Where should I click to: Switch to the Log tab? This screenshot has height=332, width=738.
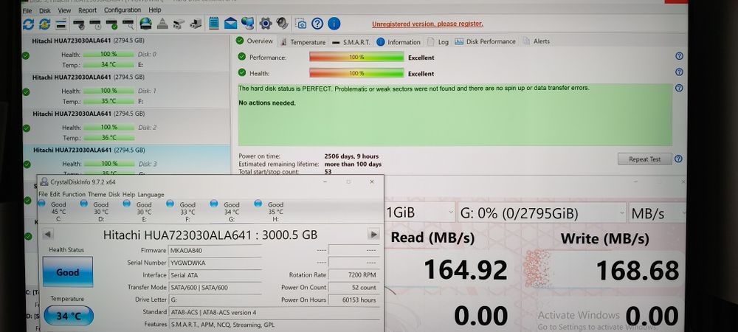coord(438,42)
